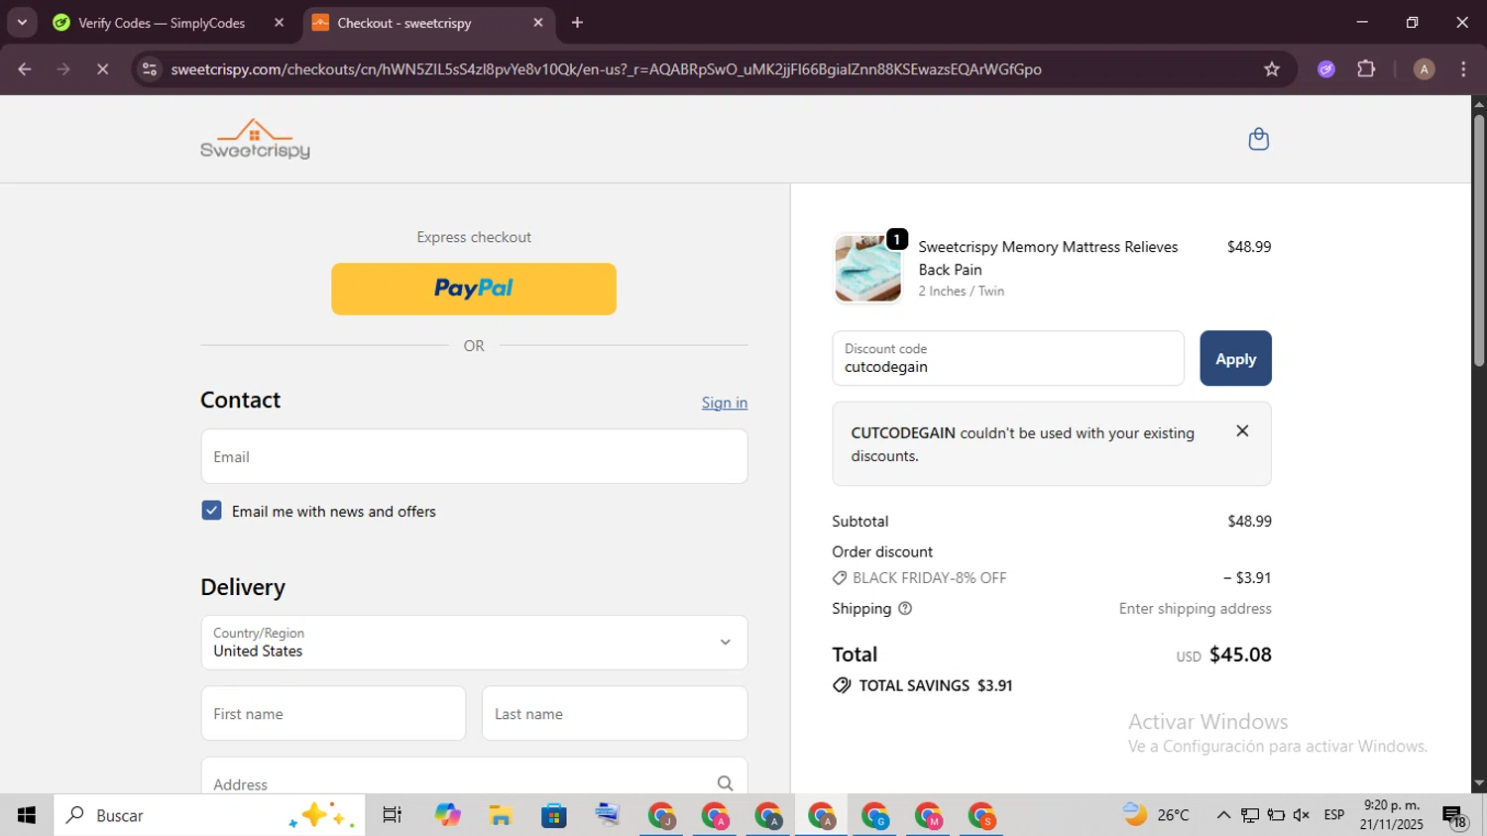Apply the discount code
The height and width of the screenshot is (836, 1487).
click(1235, 358)
